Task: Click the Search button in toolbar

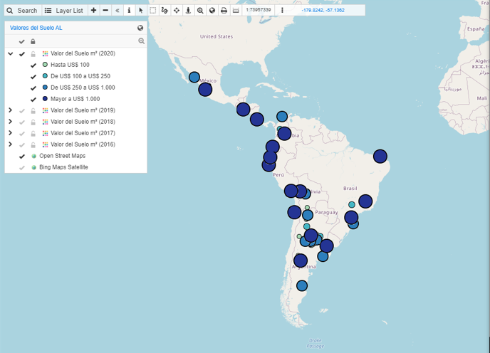Action: pos(21,11)
